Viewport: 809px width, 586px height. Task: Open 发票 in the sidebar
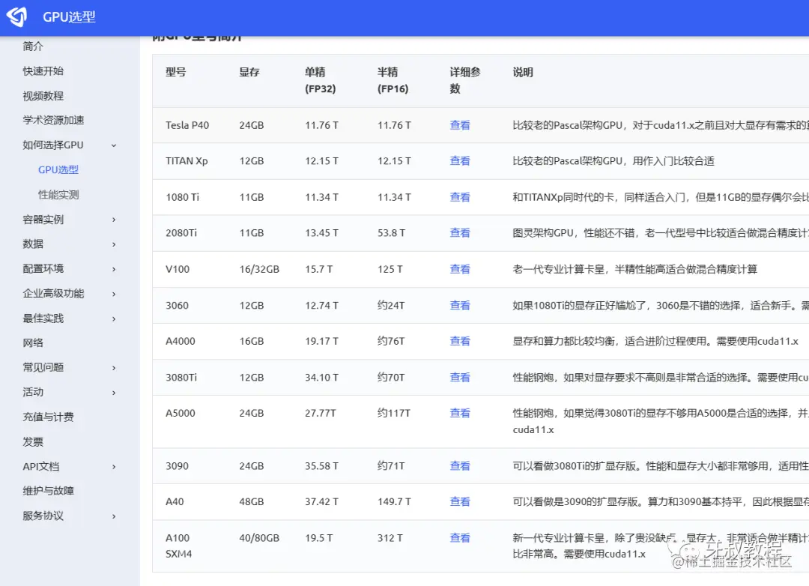[33, 442]
